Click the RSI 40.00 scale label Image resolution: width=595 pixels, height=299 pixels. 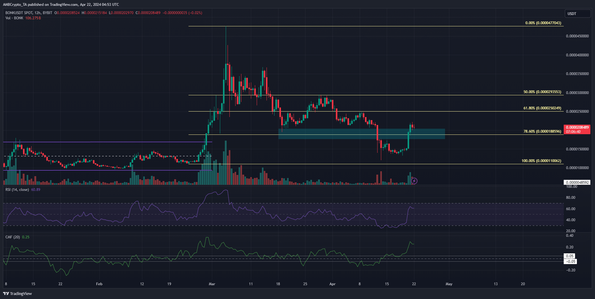(x=570, y=220)
